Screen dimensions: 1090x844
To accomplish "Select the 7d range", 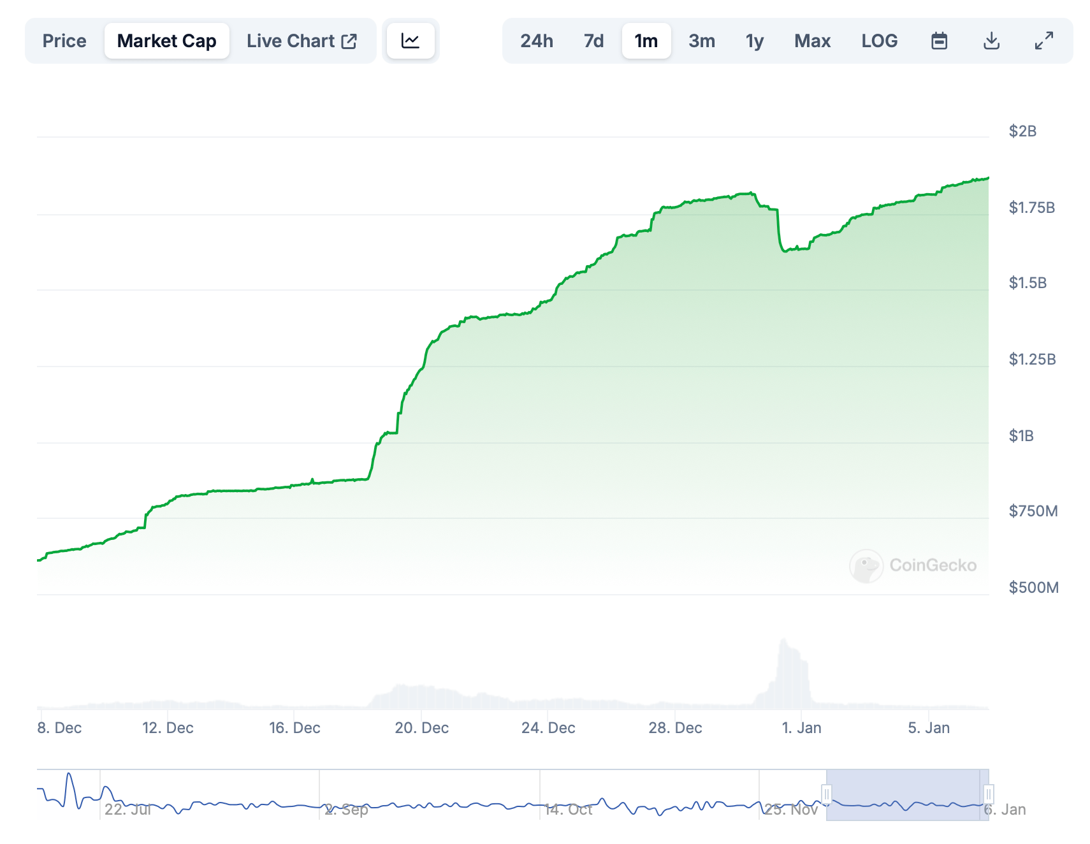I will [592, 40].
